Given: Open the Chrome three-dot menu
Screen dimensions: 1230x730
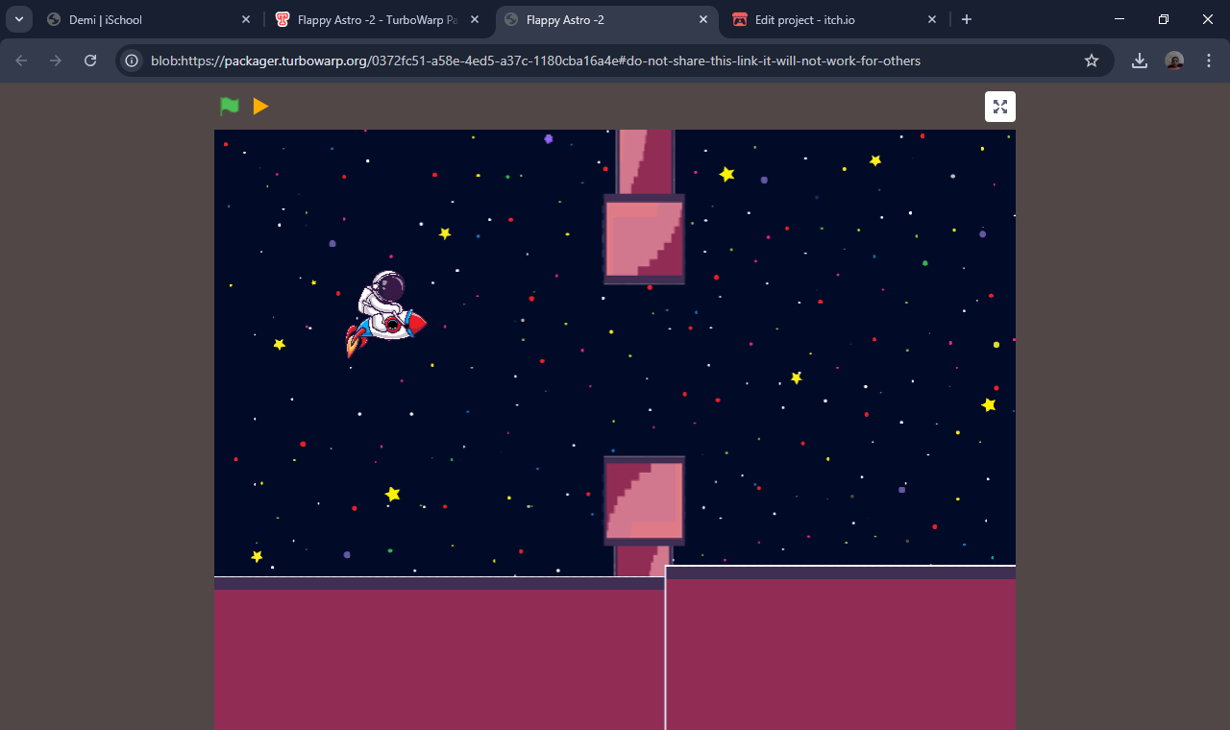Looking at the screenshot, I should pos(1208,60).
